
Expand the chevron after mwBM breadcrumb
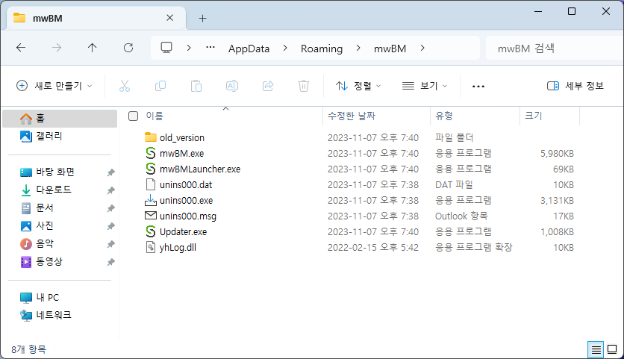pyautogui.click(x=422, y=49)
